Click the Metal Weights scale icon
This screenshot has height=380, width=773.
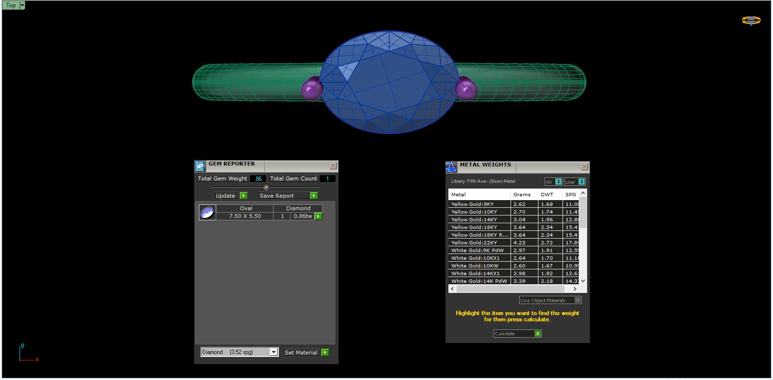pos(451,167)
